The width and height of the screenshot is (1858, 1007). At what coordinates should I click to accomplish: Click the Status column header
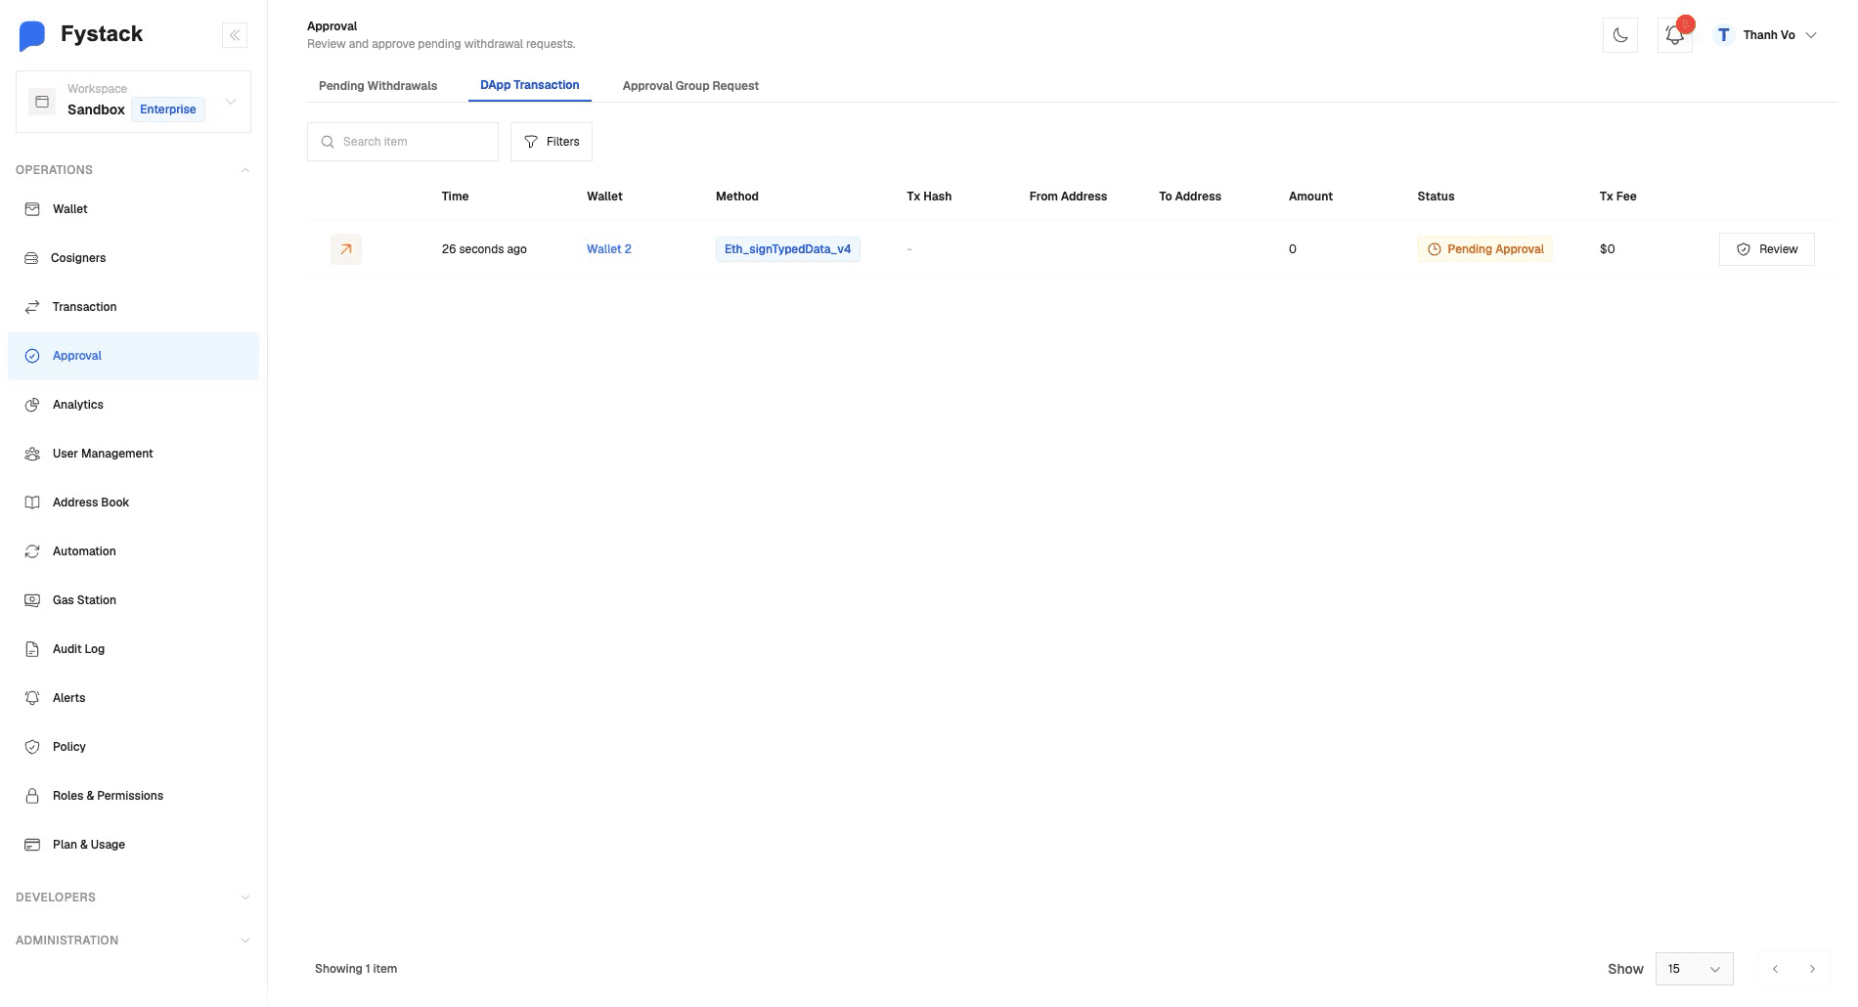pyautogui.click(x=1436, y=197)
